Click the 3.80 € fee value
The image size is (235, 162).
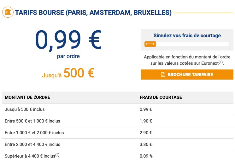(x=146, y=144)
